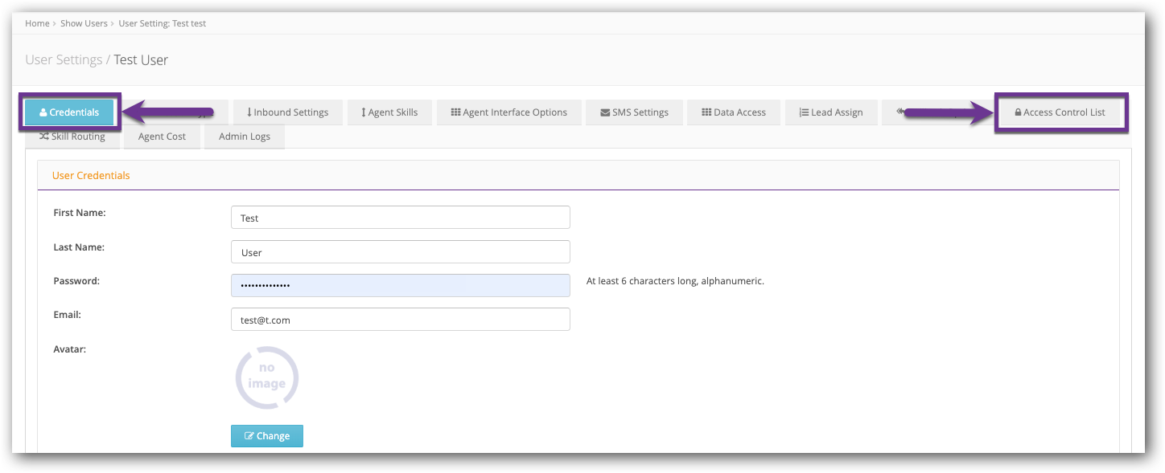Open the Access Control List tab

pos(1060,112)
